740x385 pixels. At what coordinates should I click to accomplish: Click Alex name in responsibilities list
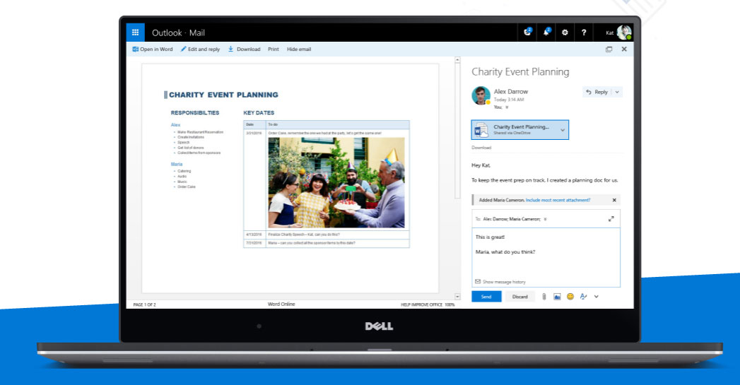[175, 125]
